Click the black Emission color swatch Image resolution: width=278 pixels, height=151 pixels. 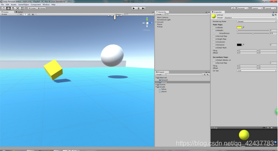(239, 45)
